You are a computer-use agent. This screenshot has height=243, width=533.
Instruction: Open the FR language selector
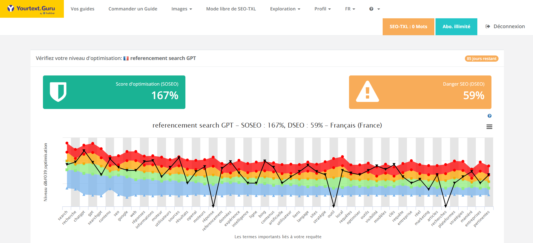[350, 9]
